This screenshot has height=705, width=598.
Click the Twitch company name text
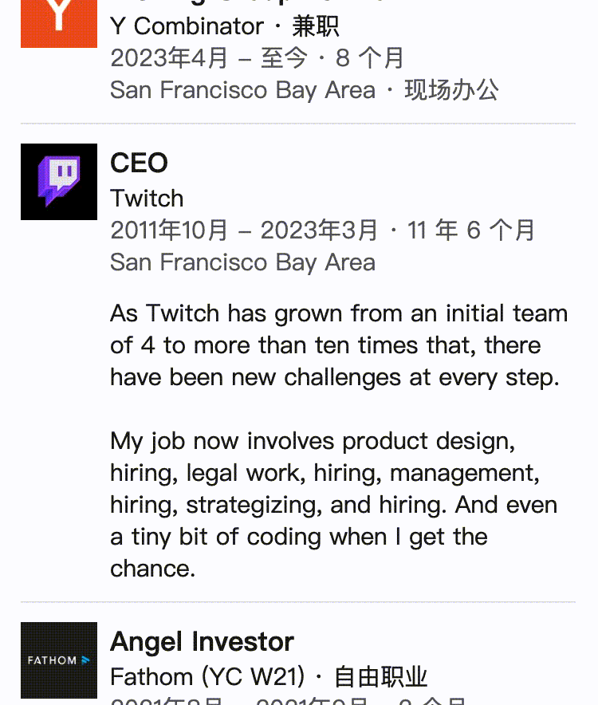tap(147, 199)
